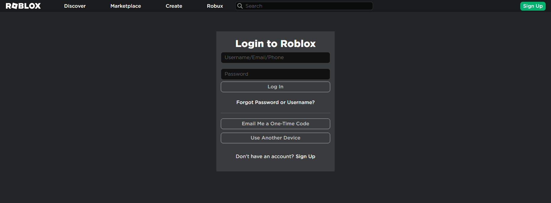
Task: Click the magnifying glass search icon
Action: 240,6
